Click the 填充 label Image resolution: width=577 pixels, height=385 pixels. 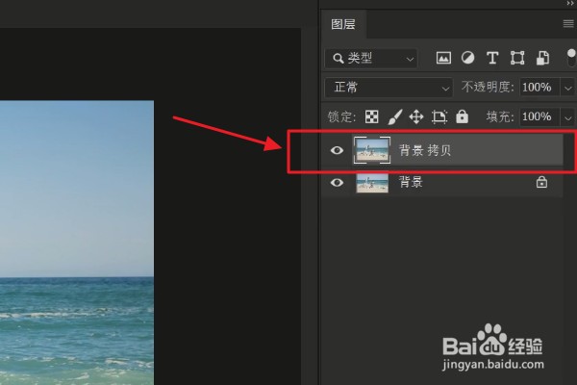(x=499, y=117)
